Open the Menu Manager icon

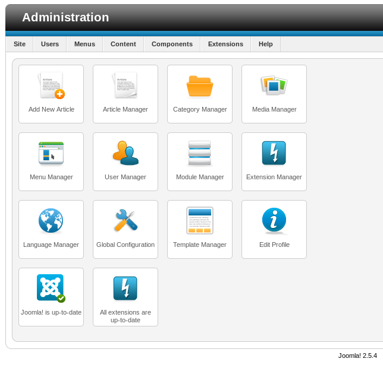click(51, 153)
